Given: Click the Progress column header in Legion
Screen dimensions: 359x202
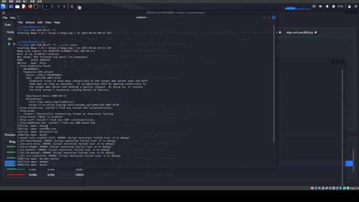Looking at the screenshot, I should pos(12,142).
